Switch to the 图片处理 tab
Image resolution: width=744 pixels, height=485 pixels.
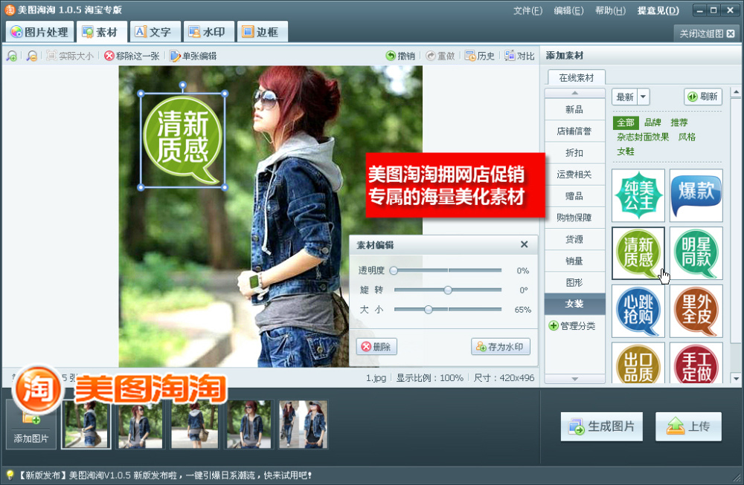coord(40,32)
